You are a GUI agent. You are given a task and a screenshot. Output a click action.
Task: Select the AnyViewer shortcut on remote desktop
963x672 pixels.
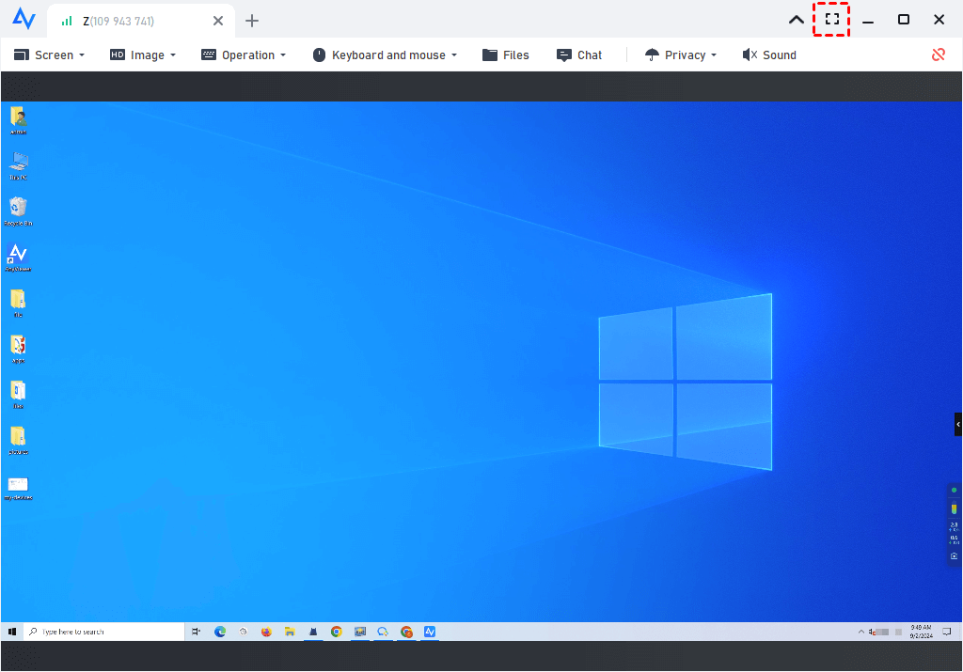pyautogui.click(x=18, y=254)
